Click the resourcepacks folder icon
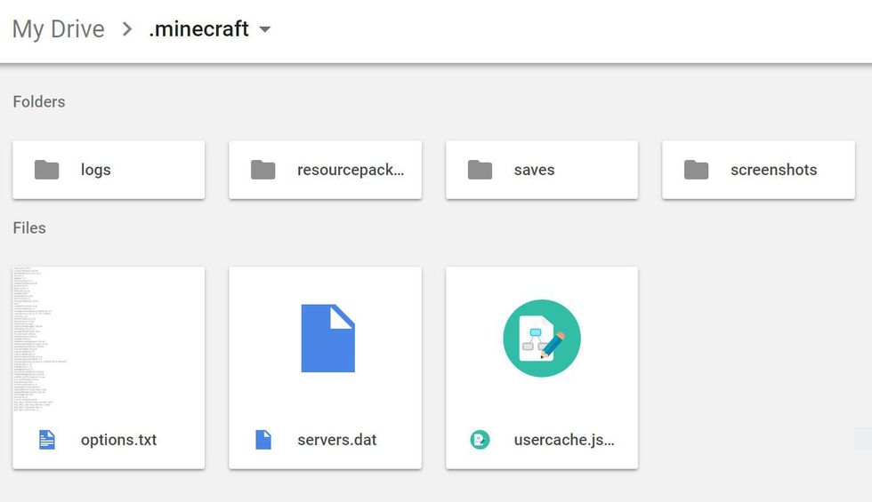 [262, 170]
